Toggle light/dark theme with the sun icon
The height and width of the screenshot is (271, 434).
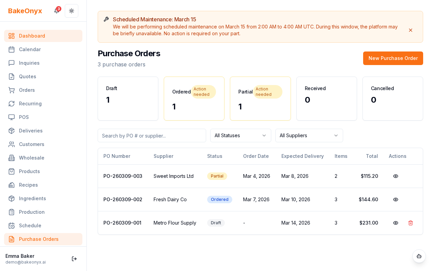(72, 11)
